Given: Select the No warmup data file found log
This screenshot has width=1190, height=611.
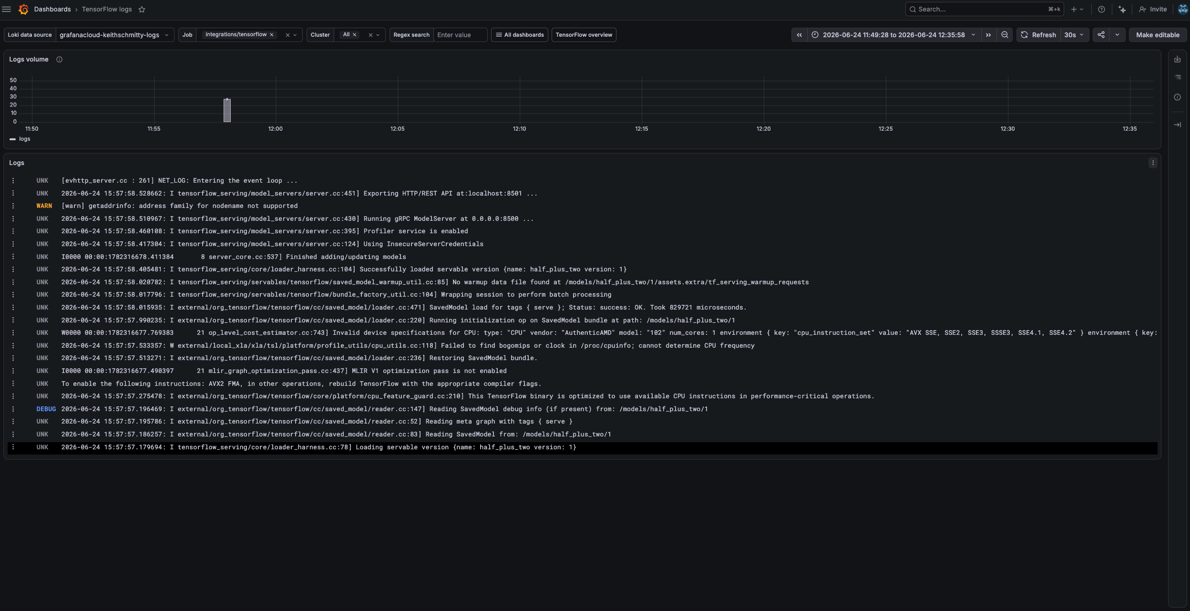Looking at the screenshot, I should point(583,282).
